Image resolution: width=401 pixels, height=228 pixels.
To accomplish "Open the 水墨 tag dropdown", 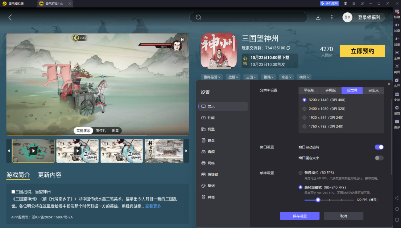I will point(286,77).
